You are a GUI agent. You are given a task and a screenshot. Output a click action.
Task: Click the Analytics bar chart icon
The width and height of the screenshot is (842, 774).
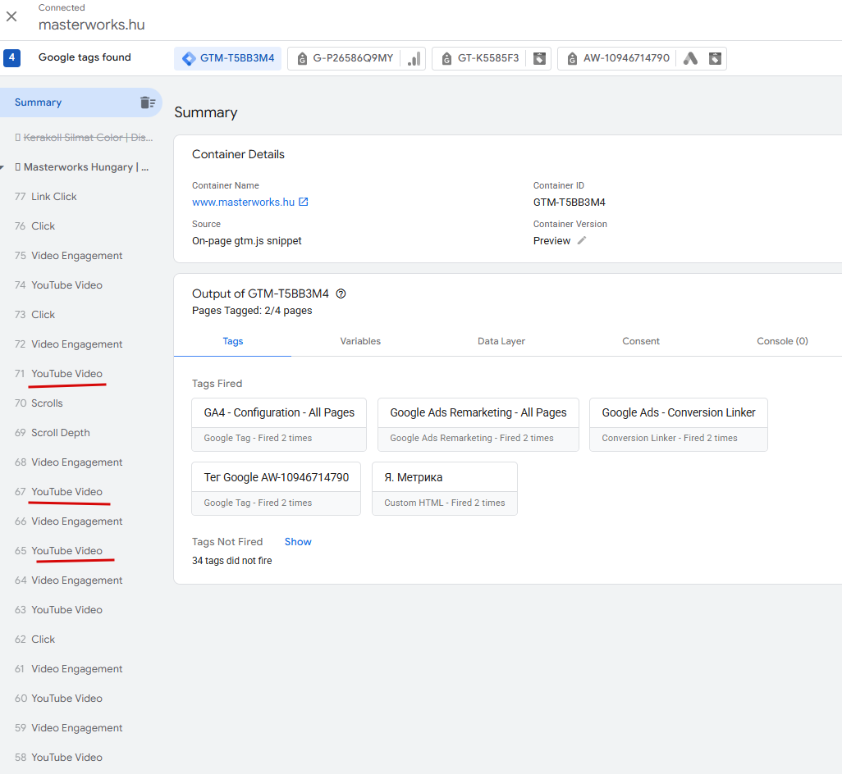[414, 58]
